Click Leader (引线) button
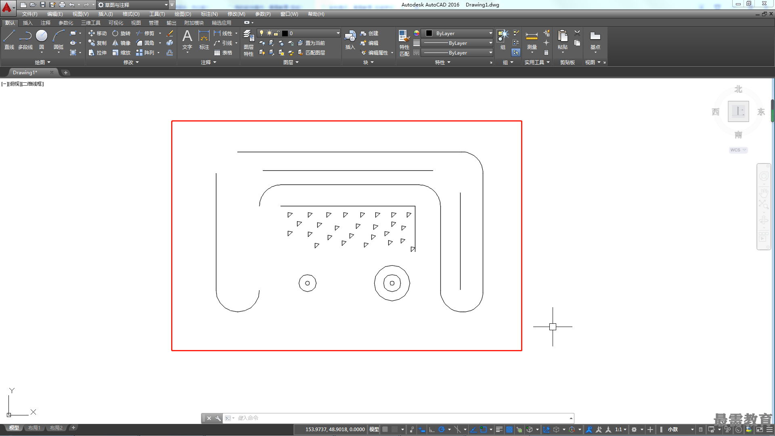The height and width of the screenshot is (436, 775). tap(223, 43)
